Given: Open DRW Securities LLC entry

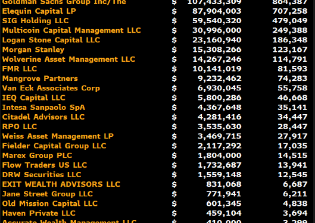Looking at the screenshot, I should 42,175.
